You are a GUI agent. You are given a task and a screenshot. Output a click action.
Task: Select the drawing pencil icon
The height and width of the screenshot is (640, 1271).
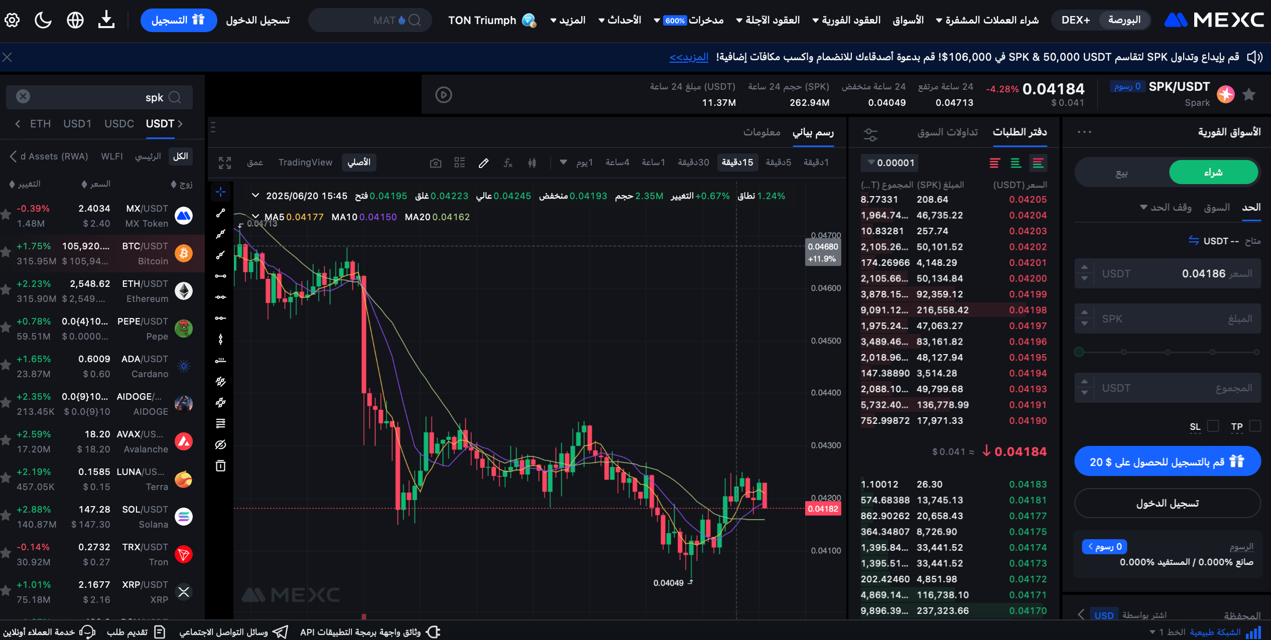click(x=484, y=163)
